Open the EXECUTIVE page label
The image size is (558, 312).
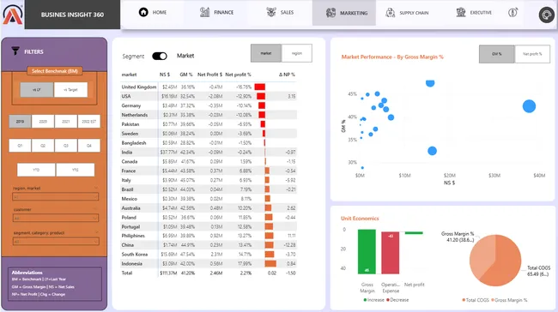click(x=481, y=13)
